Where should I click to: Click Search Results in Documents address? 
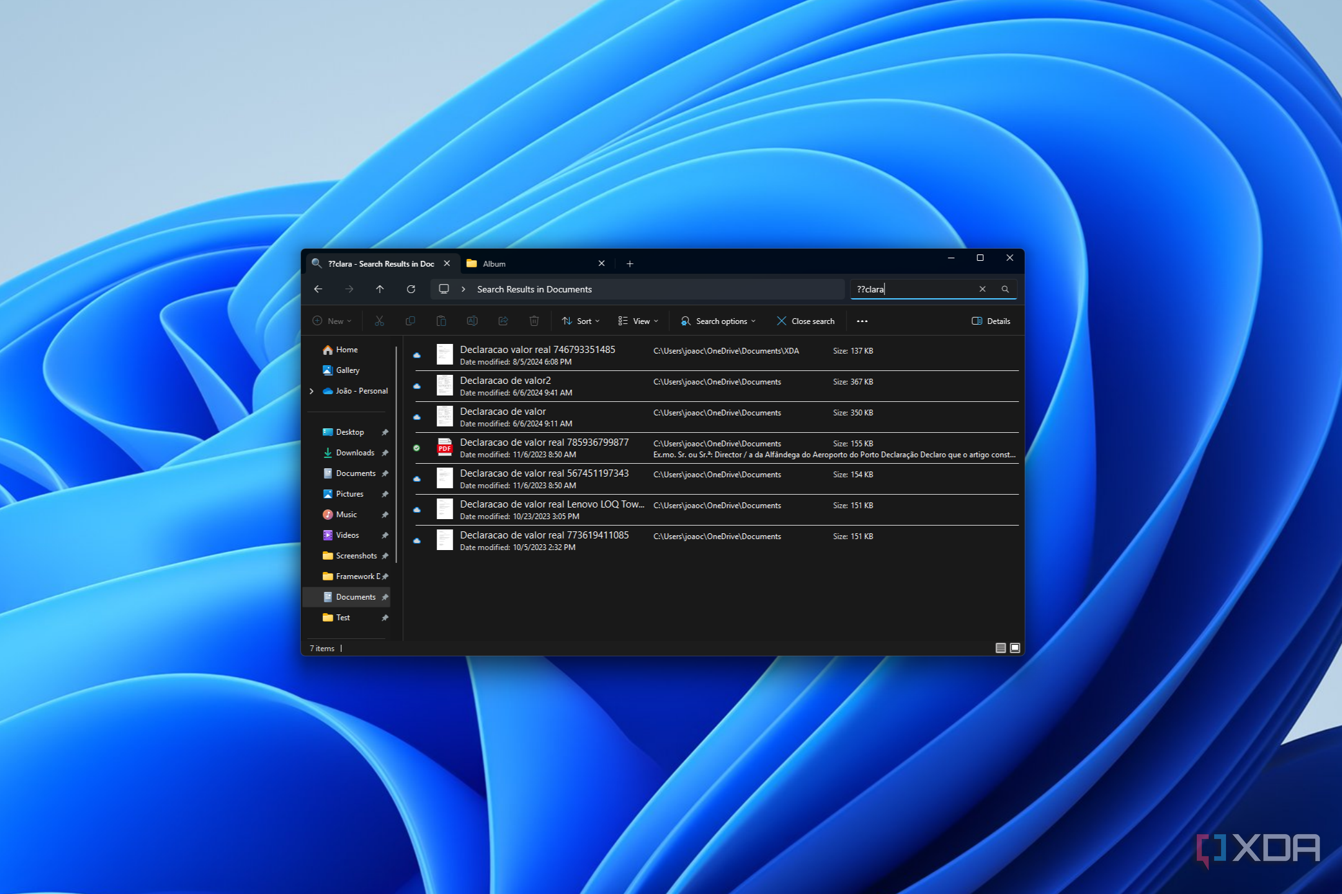pos(534,289)
